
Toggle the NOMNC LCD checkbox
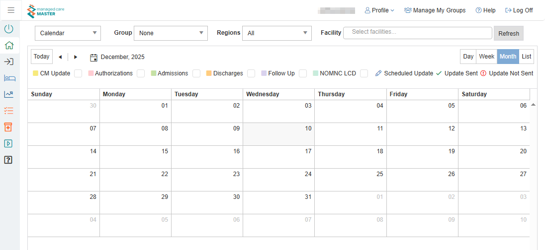tap(364, 73)
